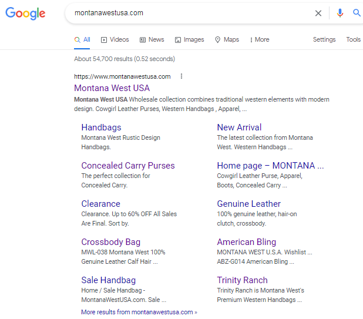The width and height of the screenshot is (363, 319).
Task: Switch to the Images tab
Action: click(x=189, y=39)
